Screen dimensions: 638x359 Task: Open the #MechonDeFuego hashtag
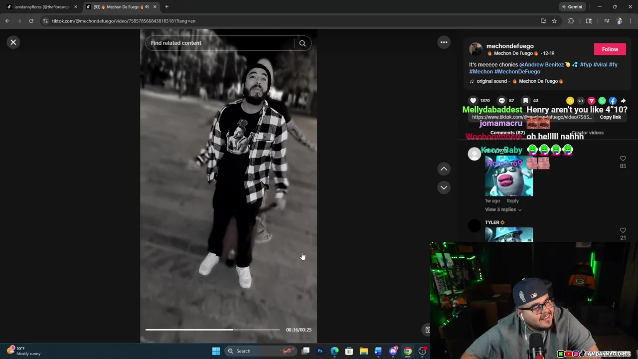(517, 72)
